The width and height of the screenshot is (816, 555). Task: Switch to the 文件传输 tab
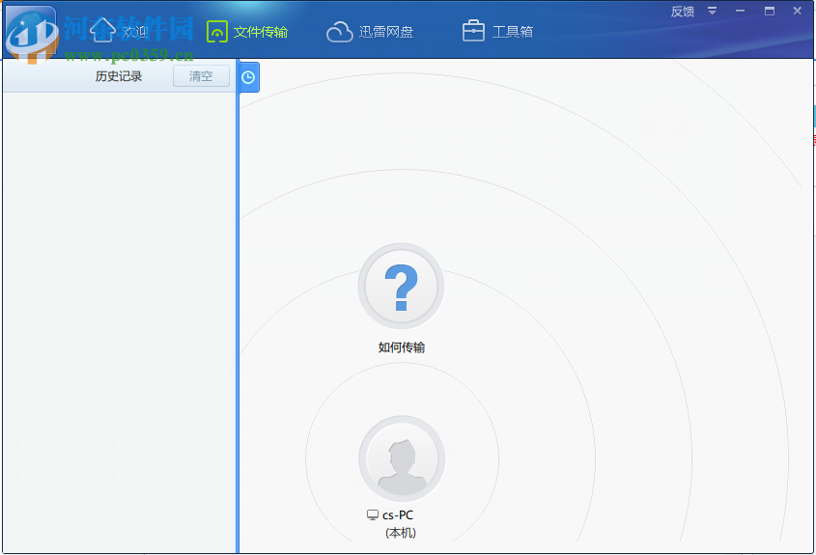click(x=247, y=32)
